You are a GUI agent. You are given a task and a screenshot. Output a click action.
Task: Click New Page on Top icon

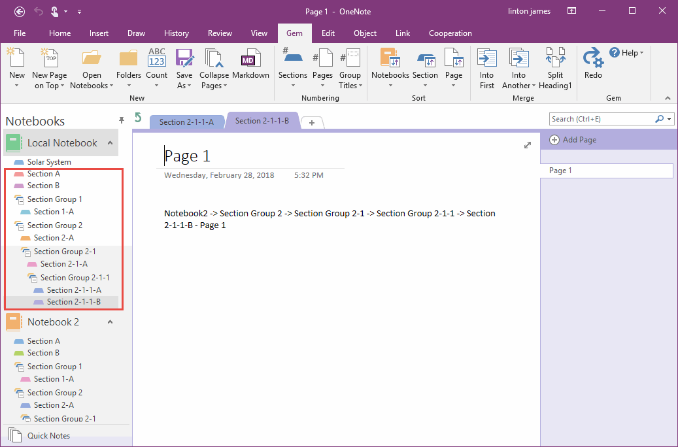(x=49, y=58)
